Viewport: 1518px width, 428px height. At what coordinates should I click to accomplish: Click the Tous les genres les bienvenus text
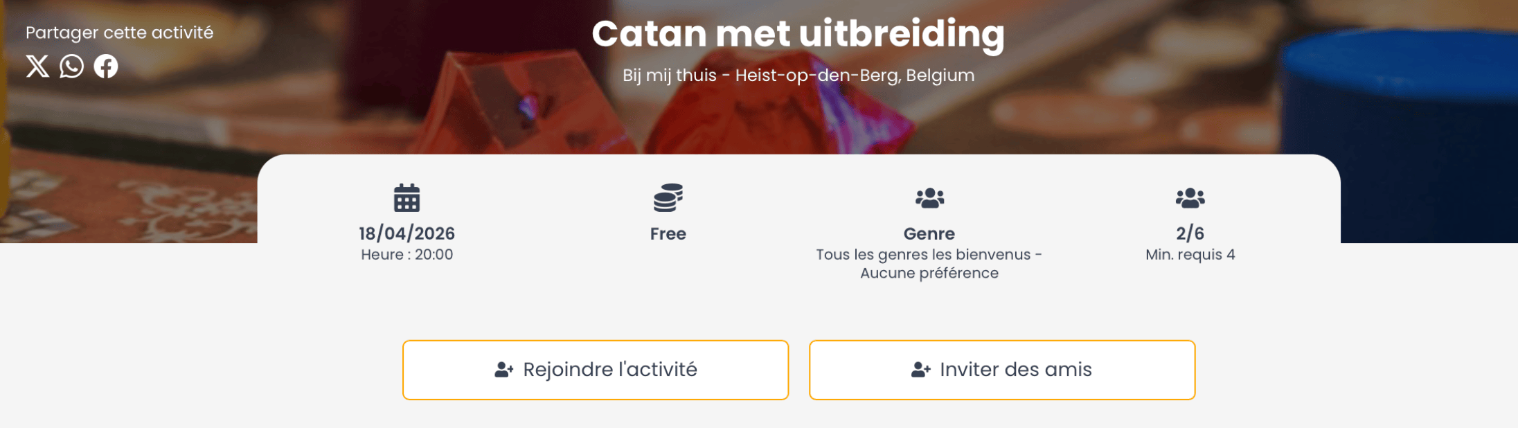click(923, 255)
